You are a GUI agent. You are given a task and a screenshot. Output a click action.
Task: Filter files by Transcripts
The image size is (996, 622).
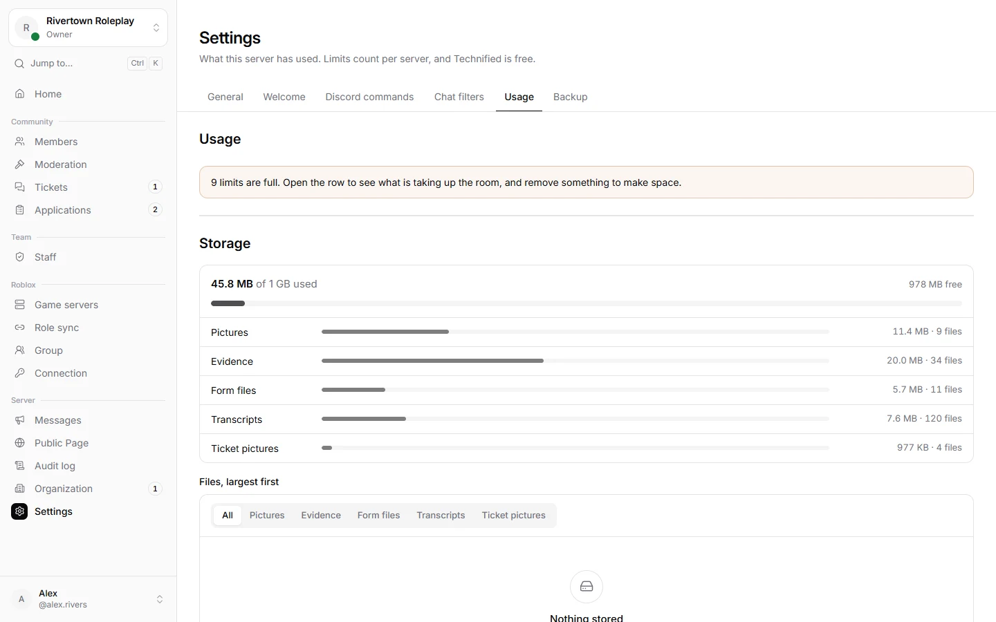pyautogui.click(x=441, y=516)
